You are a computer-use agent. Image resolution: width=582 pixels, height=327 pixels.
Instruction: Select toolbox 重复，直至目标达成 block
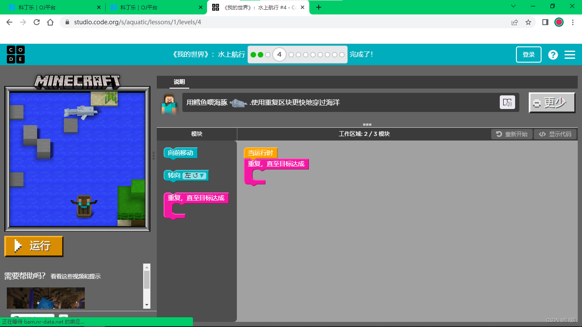(196, 205)
